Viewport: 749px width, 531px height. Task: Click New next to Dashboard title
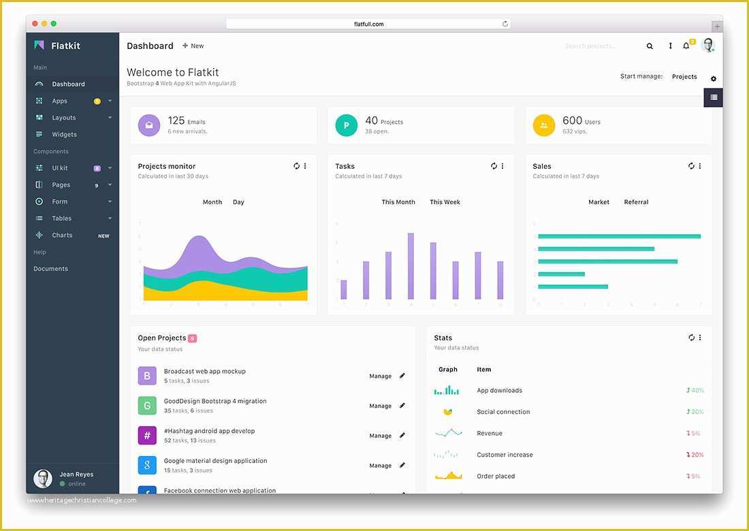(x=193, y=46)
